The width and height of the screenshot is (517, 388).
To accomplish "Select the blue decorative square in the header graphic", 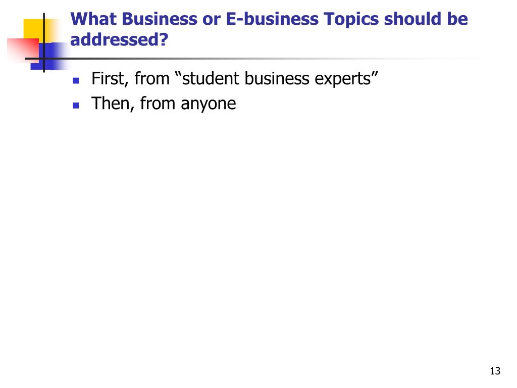I will [x=49, y=56].
